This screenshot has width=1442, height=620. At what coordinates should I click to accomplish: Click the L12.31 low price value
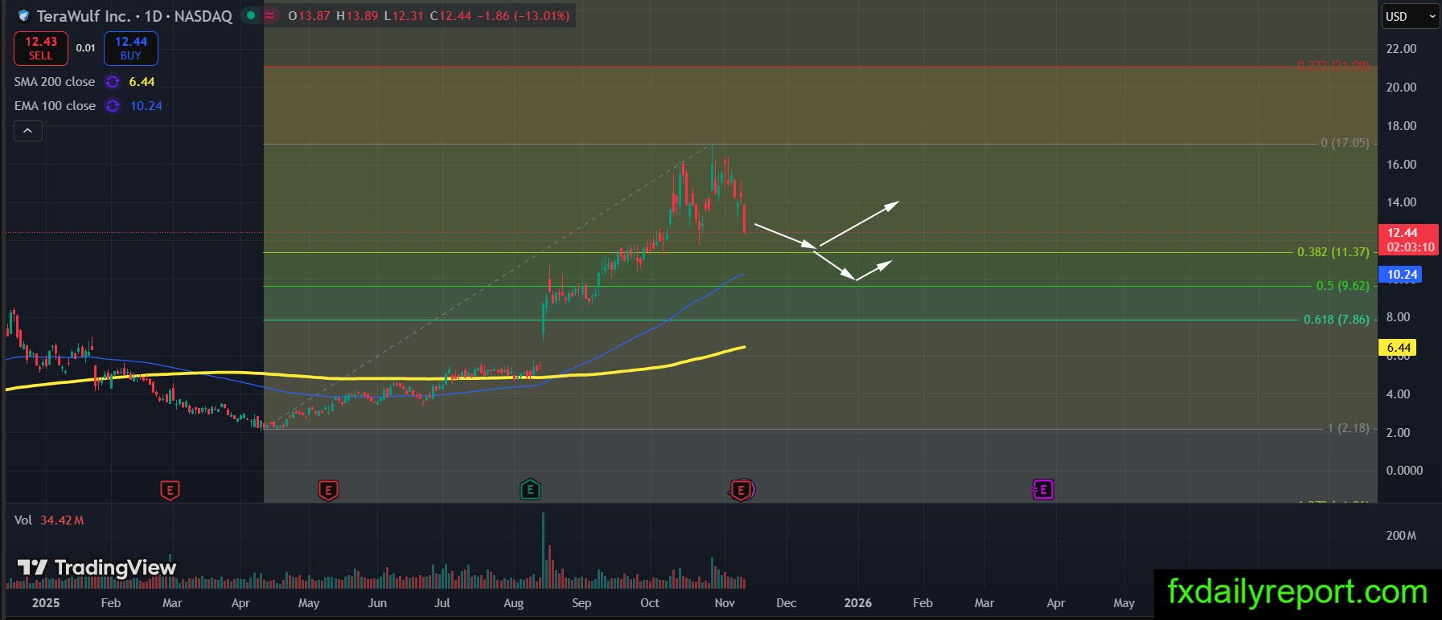(404, 15)
